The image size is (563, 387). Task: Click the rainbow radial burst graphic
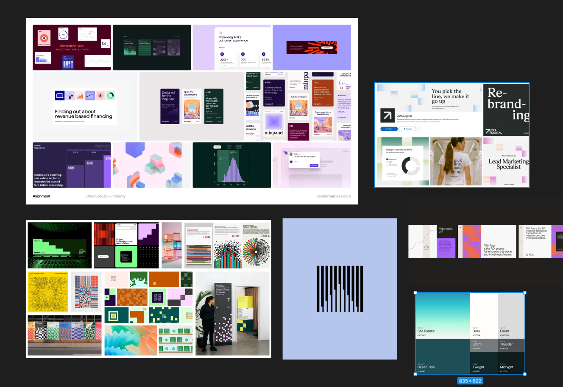[x=256, y=251]
